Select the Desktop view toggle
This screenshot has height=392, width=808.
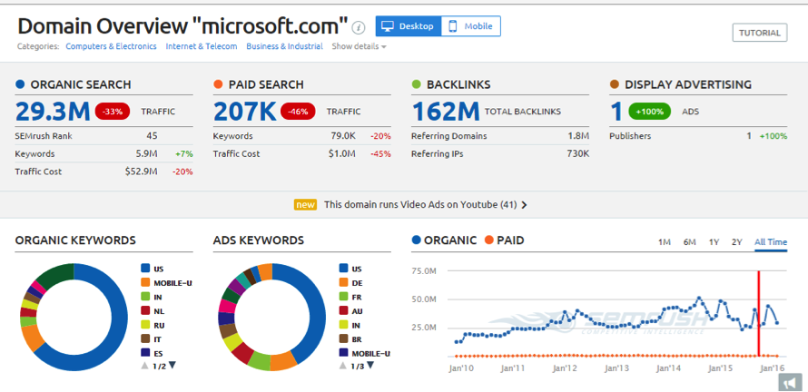(x=409, y=26)
